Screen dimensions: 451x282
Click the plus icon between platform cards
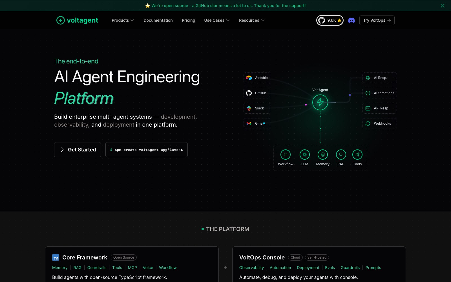point(225,267)
